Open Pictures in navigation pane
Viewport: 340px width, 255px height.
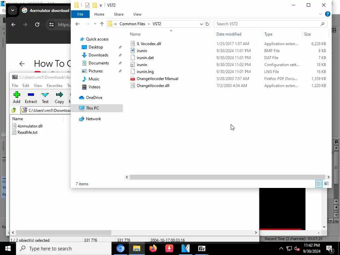(95, 71)
